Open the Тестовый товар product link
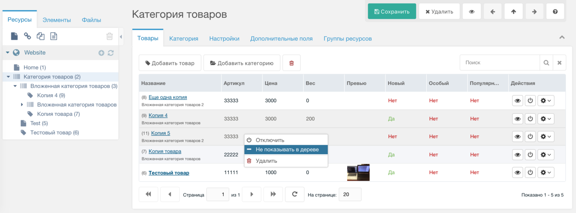Screen dimensions: 576x213 (x=169, y=173)
